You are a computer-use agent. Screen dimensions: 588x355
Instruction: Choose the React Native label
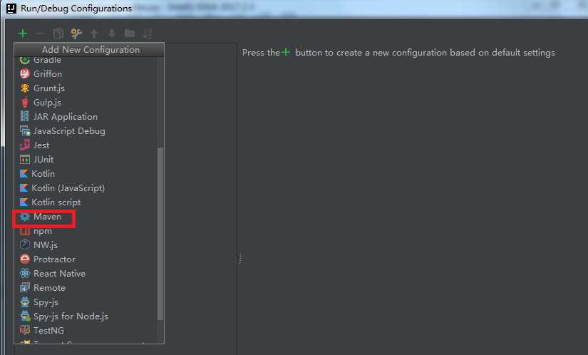pyautogui.click(x=59, y=273)
